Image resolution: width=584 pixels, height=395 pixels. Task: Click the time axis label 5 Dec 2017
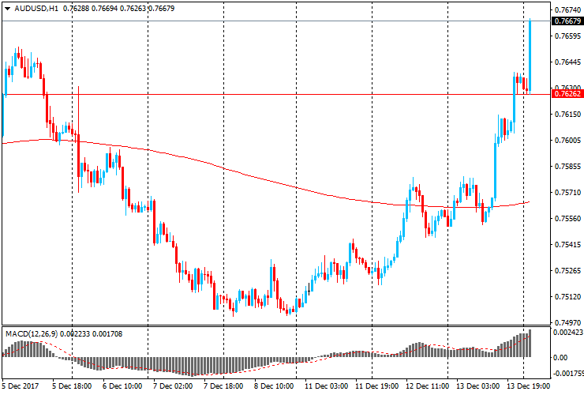click(x=21, y=386)
